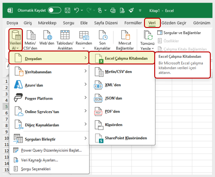Expand the Resimden dropdown chevron
This screenshot has width=215, height=177.
pyautogui.click(x=84, y=48)
